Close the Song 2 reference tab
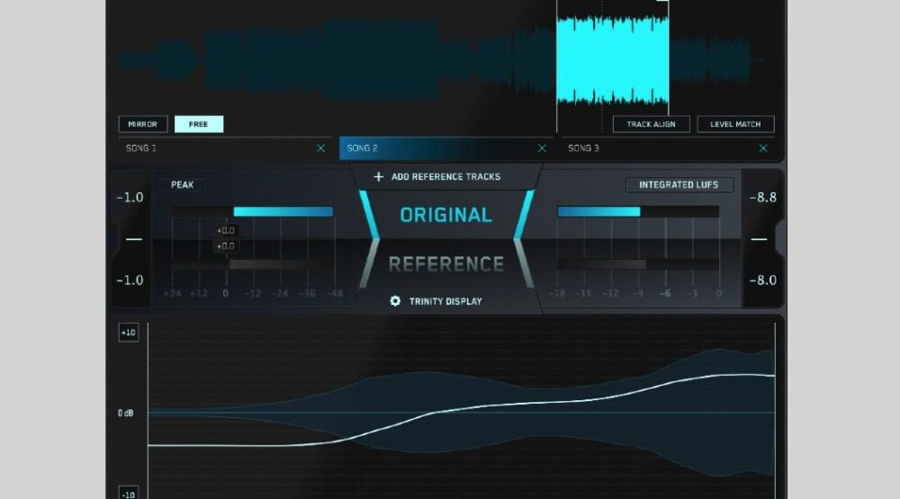This screenshot has width=900, height=499. point(542,148)
